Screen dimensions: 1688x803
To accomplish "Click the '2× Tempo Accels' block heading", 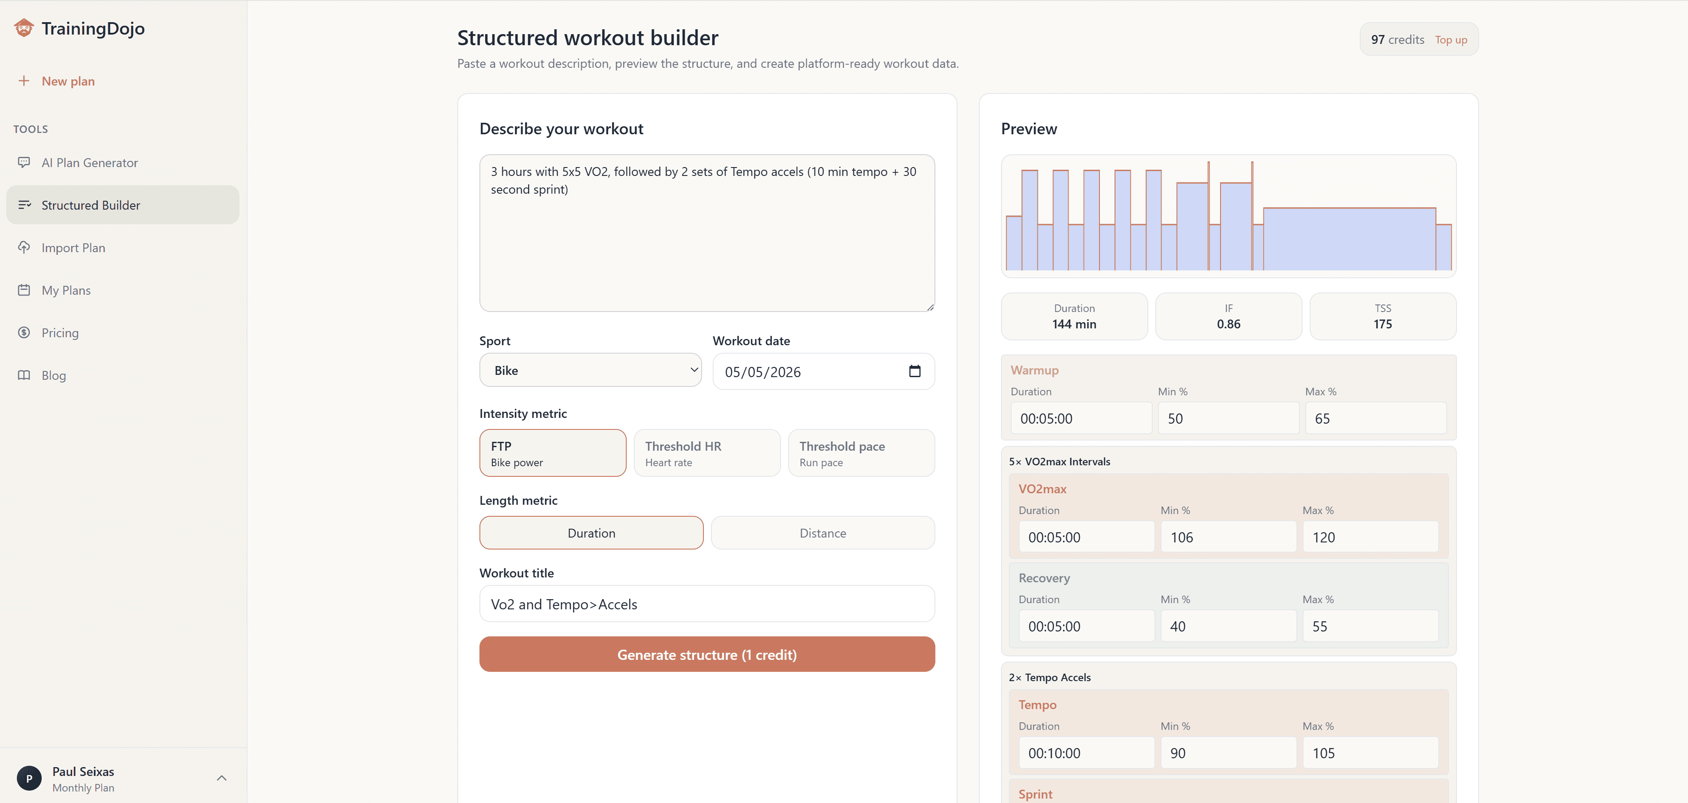I will pyautogui.click(x=1050, y=677).
